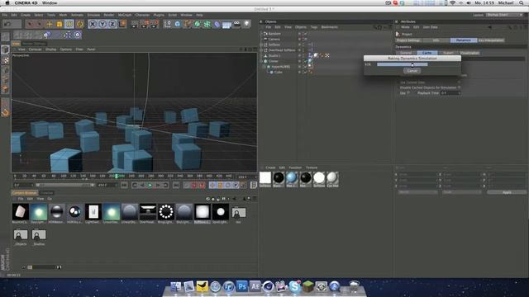Click the Autokeying red button
This screenshot has width=529, height=297.
(x=194, y=185)
